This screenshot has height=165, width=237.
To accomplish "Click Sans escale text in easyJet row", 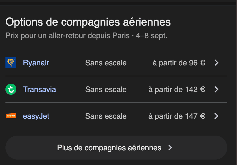I will click(x=106, y=116).
